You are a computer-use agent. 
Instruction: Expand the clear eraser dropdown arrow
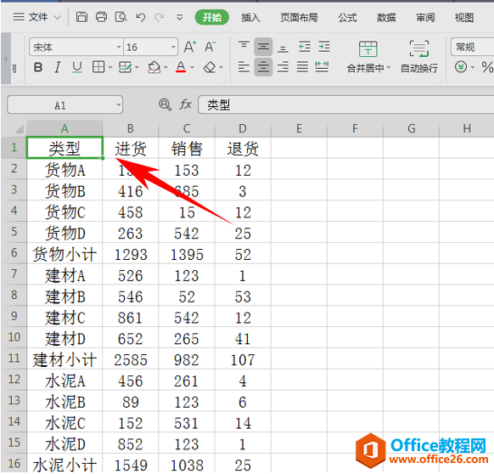(222, 67)
